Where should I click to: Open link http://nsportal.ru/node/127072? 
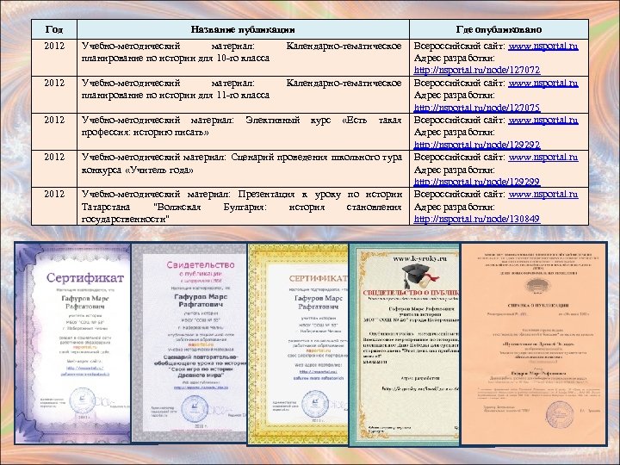coord(477,70)
